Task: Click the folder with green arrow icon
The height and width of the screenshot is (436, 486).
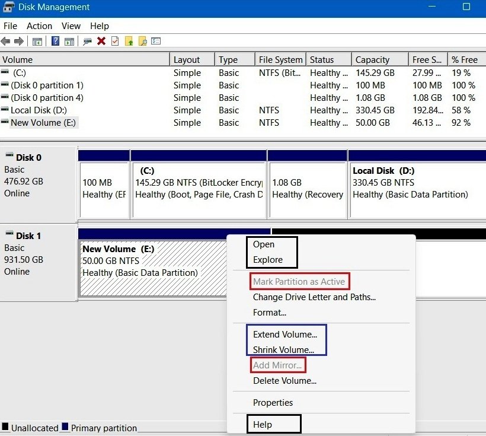Action: pyautogui.click(x=129, y=41)
